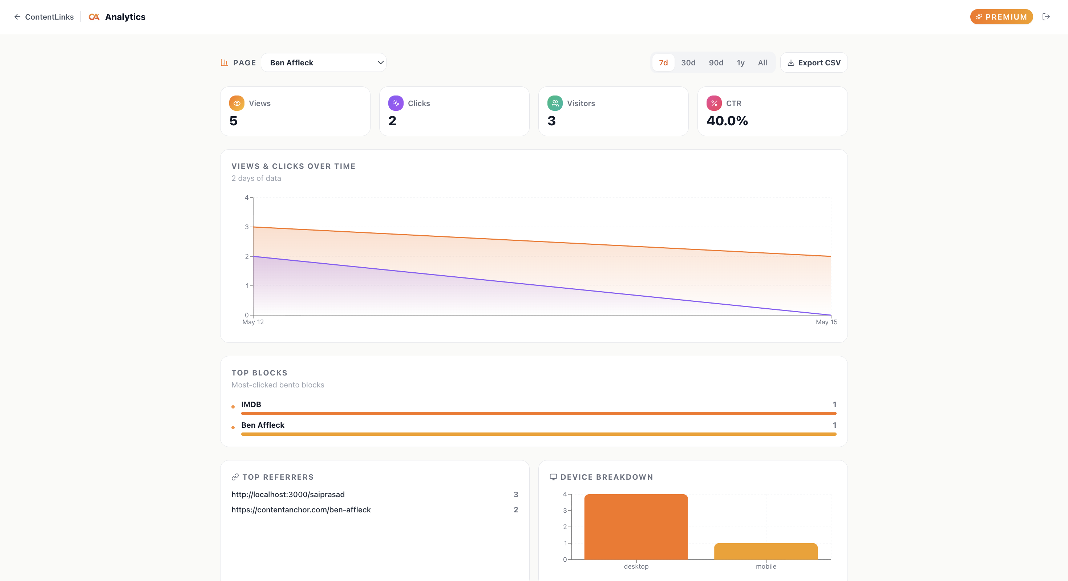Click the May 12 axis label
Viewport: 1068px width, 581px height.
click(x=253, y=322)
